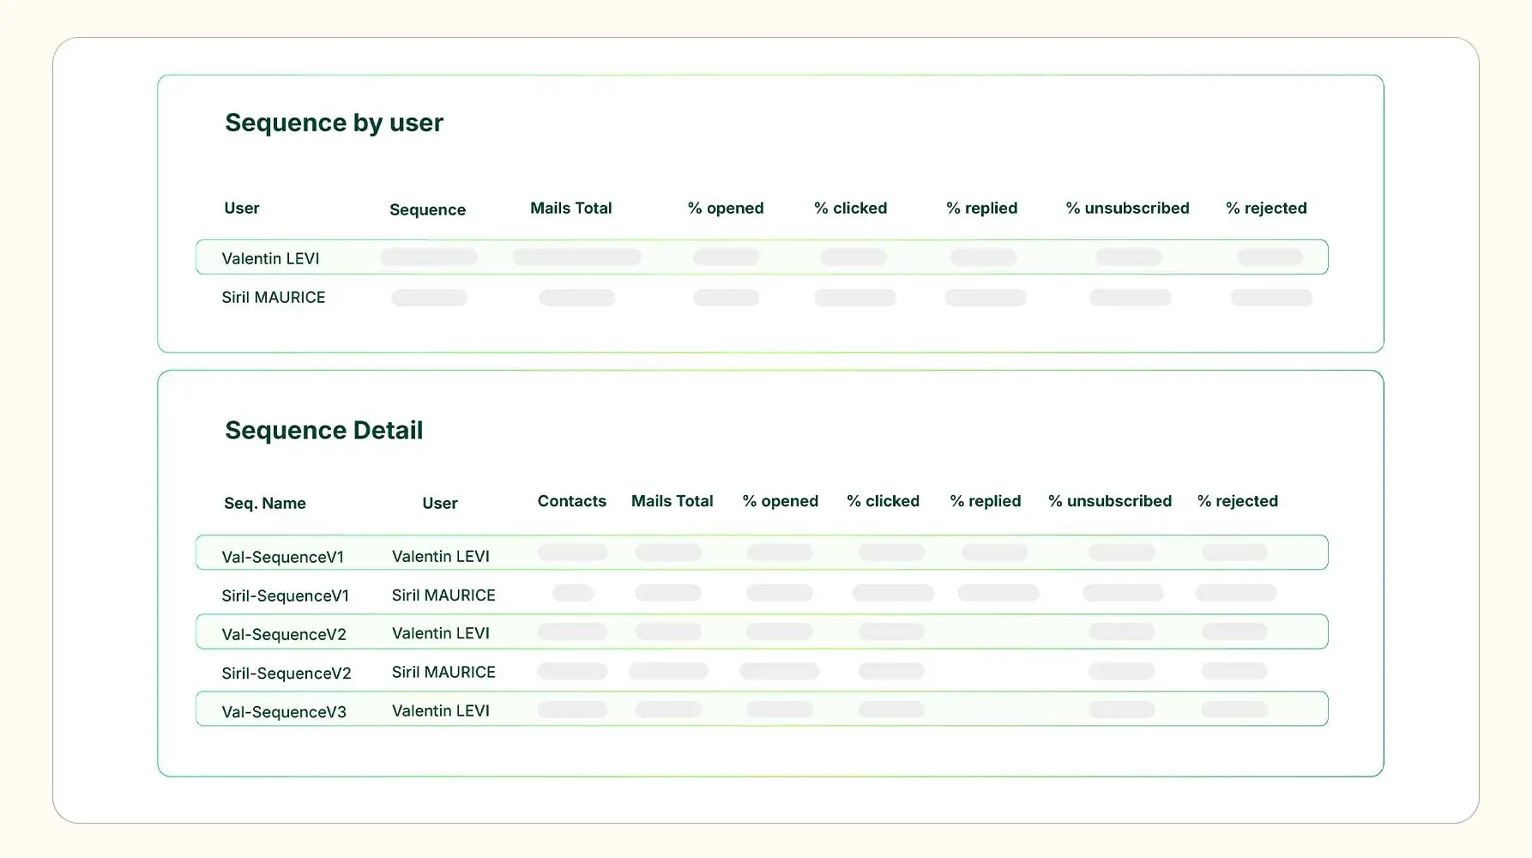The width and height of the screenshot is (1532, 858).
Task: Click the 'Mails Total' header in Sequence by user
Action: (x=570, y=208)
